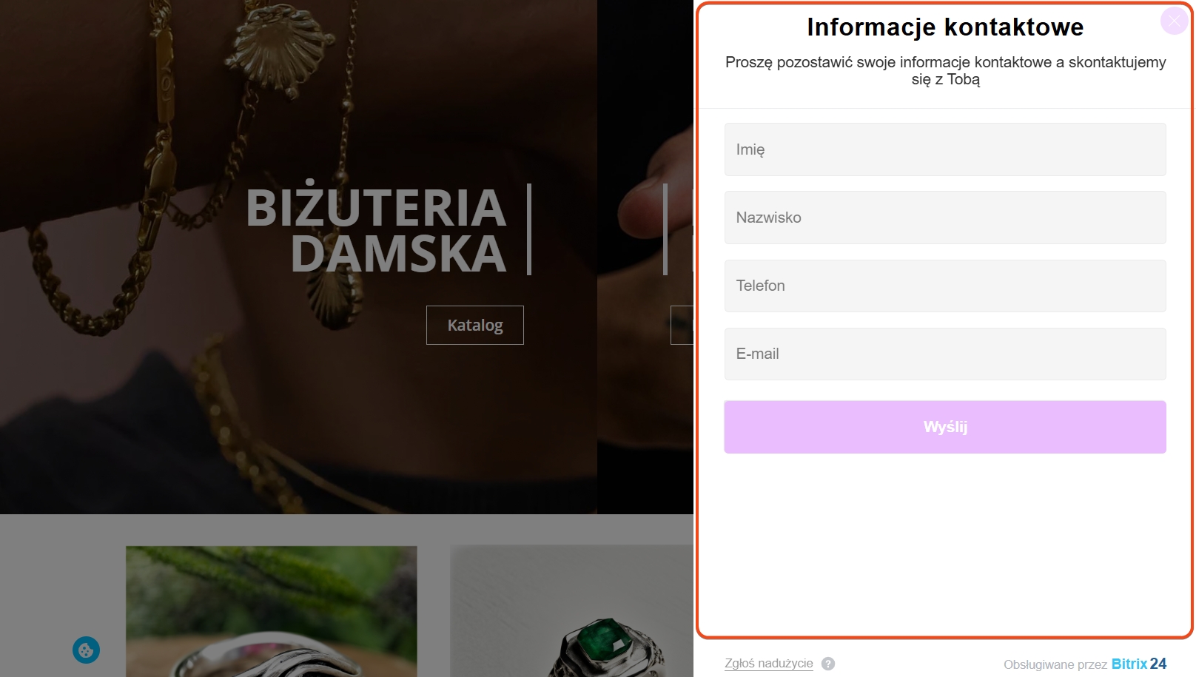This screenshot has width=1196, height=677.
Task: Open the emerald ring product image
Action: pos(571,611)
